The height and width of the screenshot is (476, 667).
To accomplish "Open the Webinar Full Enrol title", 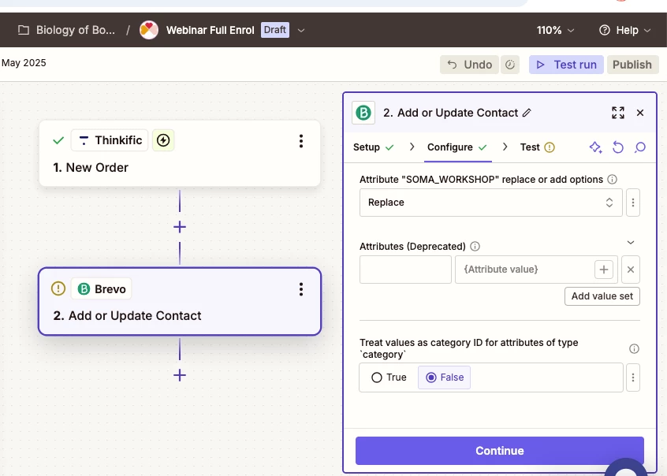I will click(x=211, y=30).
